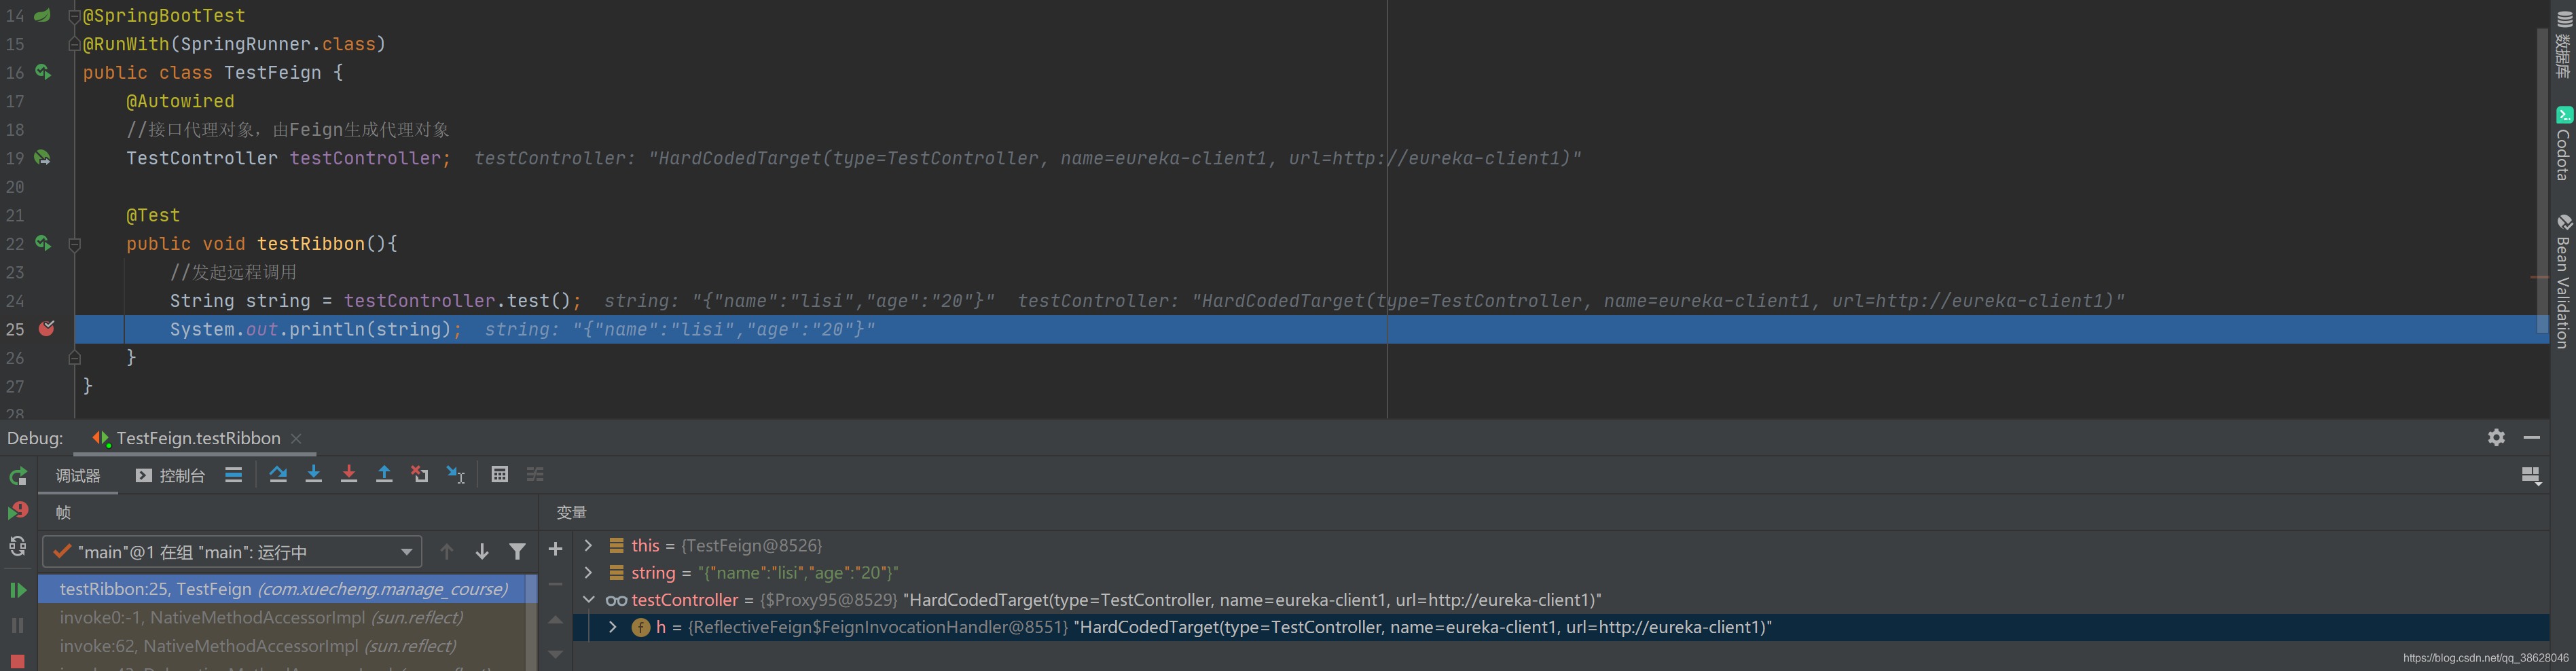Open the Bean Validation side tool window
2576x671 pixels.
(x=2563, y=282)
